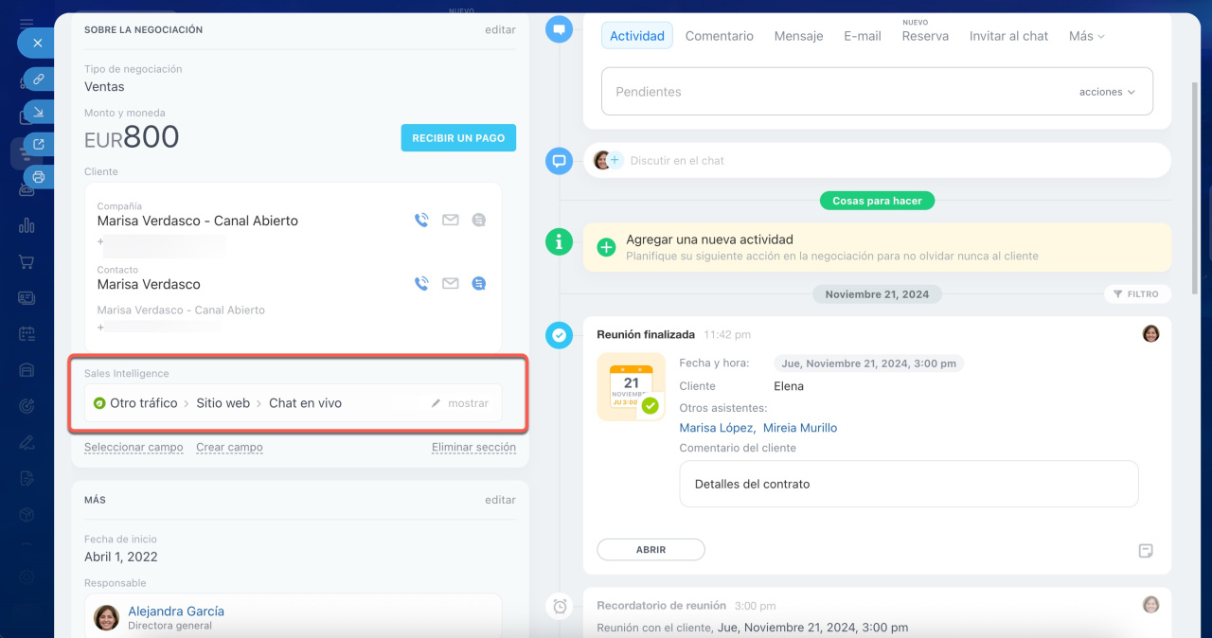The height and width of the screenshot is (638, 1212).
Task: Click the email icon for contact Marisa Verdasco
Action: [451, 283]
